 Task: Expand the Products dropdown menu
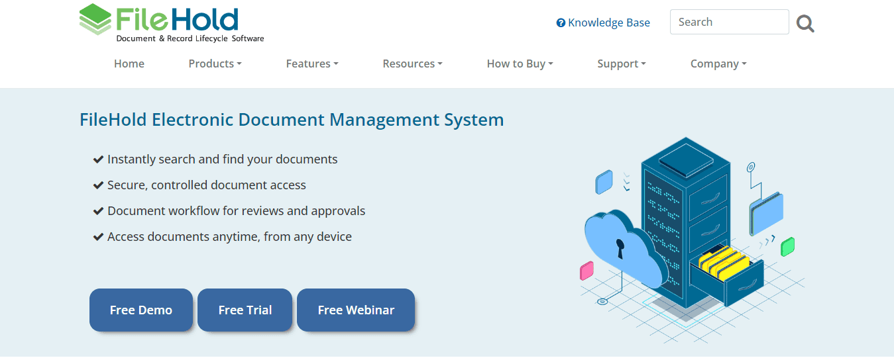coord(215,64)
